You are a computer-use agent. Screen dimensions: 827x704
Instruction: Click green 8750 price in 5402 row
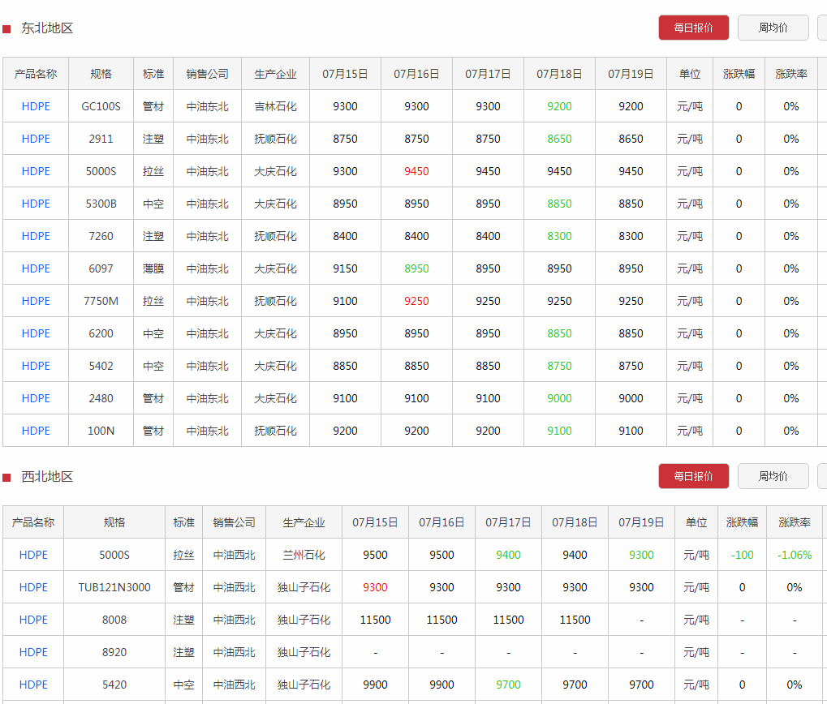pos(559,366)
